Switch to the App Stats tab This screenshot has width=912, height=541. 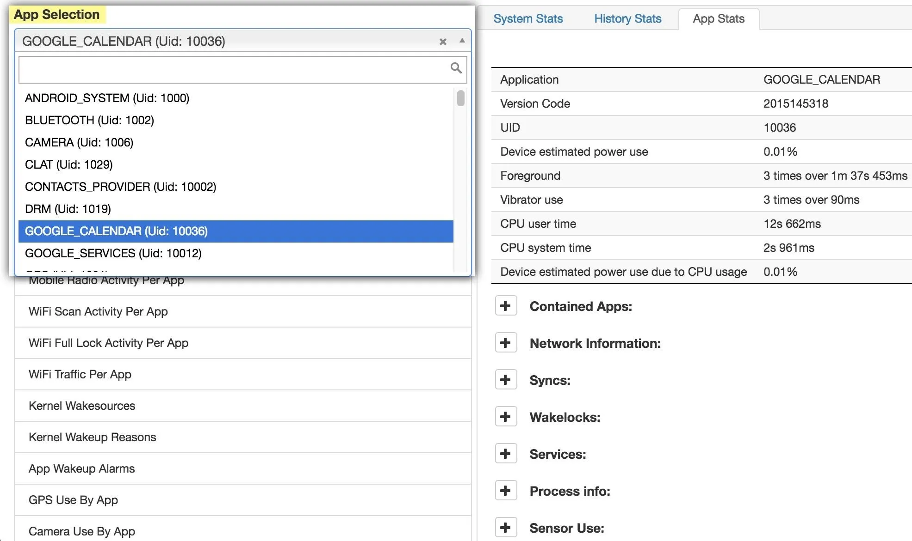719,18
